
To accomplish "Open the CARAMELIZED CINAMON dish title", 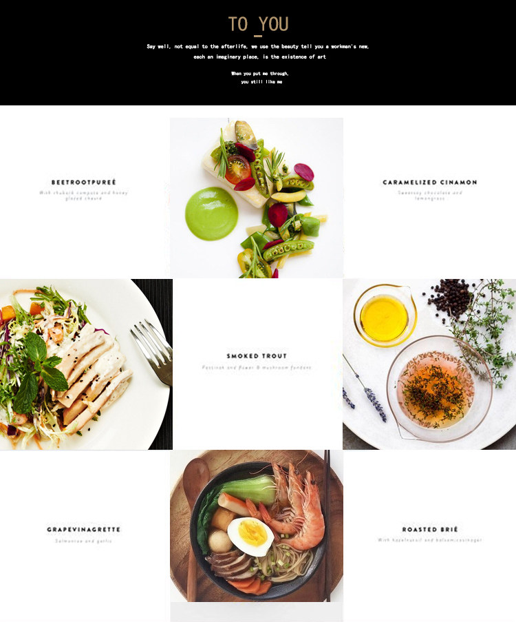I will [x=429, y=182].
